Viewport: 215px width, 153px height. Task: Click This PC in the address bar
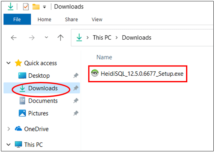click(103, 37)
